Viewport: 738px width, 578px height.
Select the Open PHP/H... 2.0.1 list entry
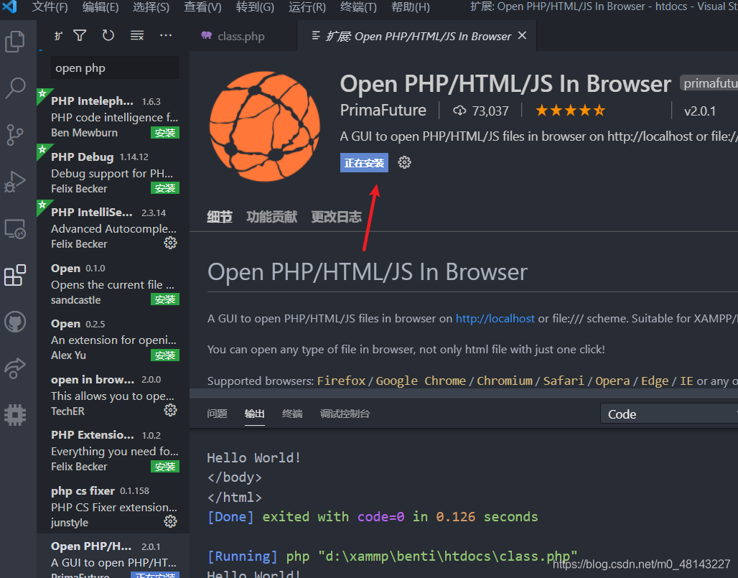pyautogui.click(x=113, y=556)
